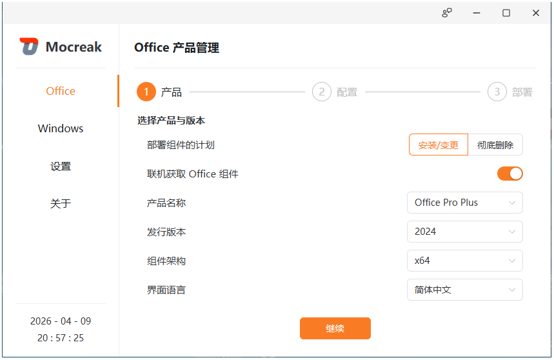This screenshot has width=554, height=360.
Task: Minimize the Mocreak window
Action: click(x=477, y=13)
